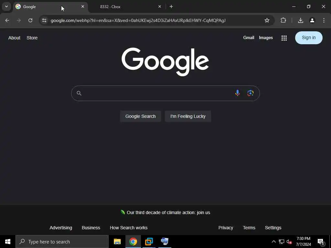This screenshot has height=248, width=331.
Task: Open the Google apps grid
Action: tap(284, 38)
